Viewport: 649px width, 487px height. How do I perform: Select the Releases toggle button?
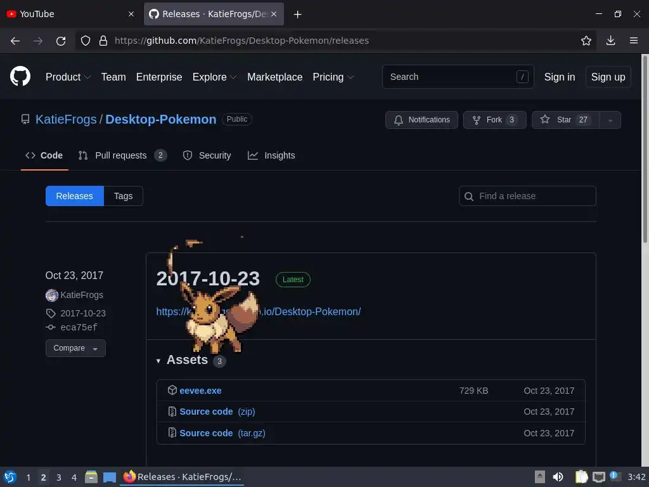click(75, 196)
